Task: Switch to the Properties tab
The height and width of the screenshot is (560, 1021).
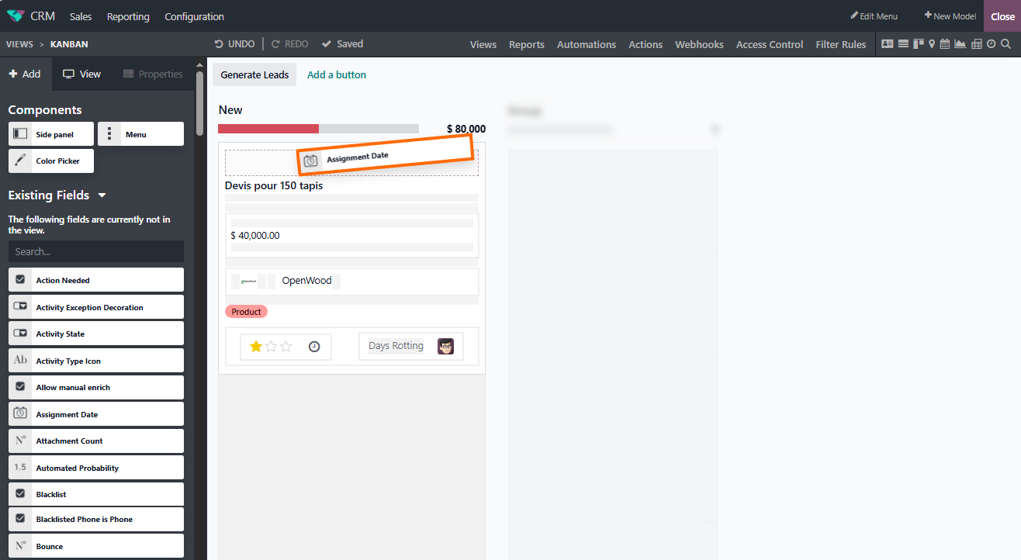Action: (x=153, y=74)
